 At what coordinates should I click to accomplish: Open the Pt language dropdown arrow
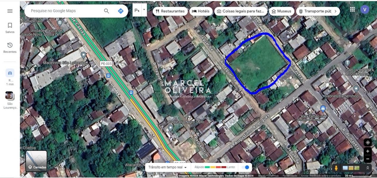(x=144, y=10)
